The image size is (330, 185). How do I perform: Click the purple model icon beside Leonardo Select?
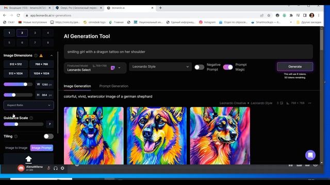tap(113, 68)
